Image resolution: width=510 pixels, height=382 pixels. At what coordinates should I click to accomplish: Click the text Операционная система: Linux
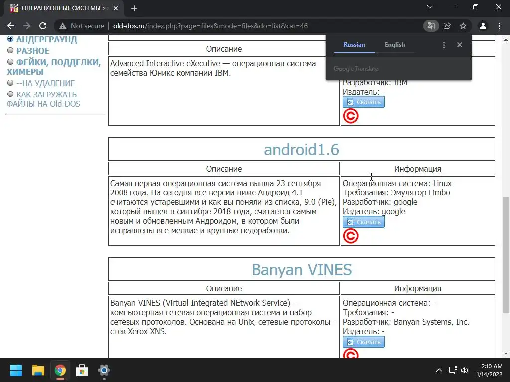click(397, 183)
